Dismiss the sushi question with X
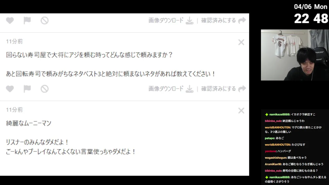This screenshot has height=185, width=329. [x=241, y=42]
